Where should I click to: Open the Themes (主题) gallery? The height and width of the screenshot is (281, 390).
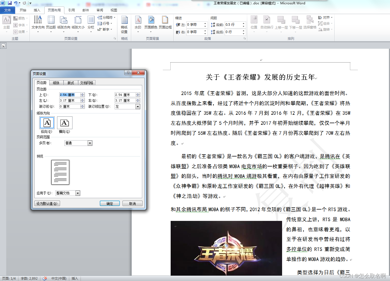tap(6, 24)
